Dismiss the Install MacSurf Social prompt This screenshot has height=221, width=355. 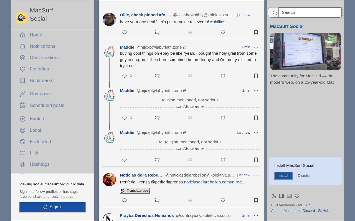304,176
